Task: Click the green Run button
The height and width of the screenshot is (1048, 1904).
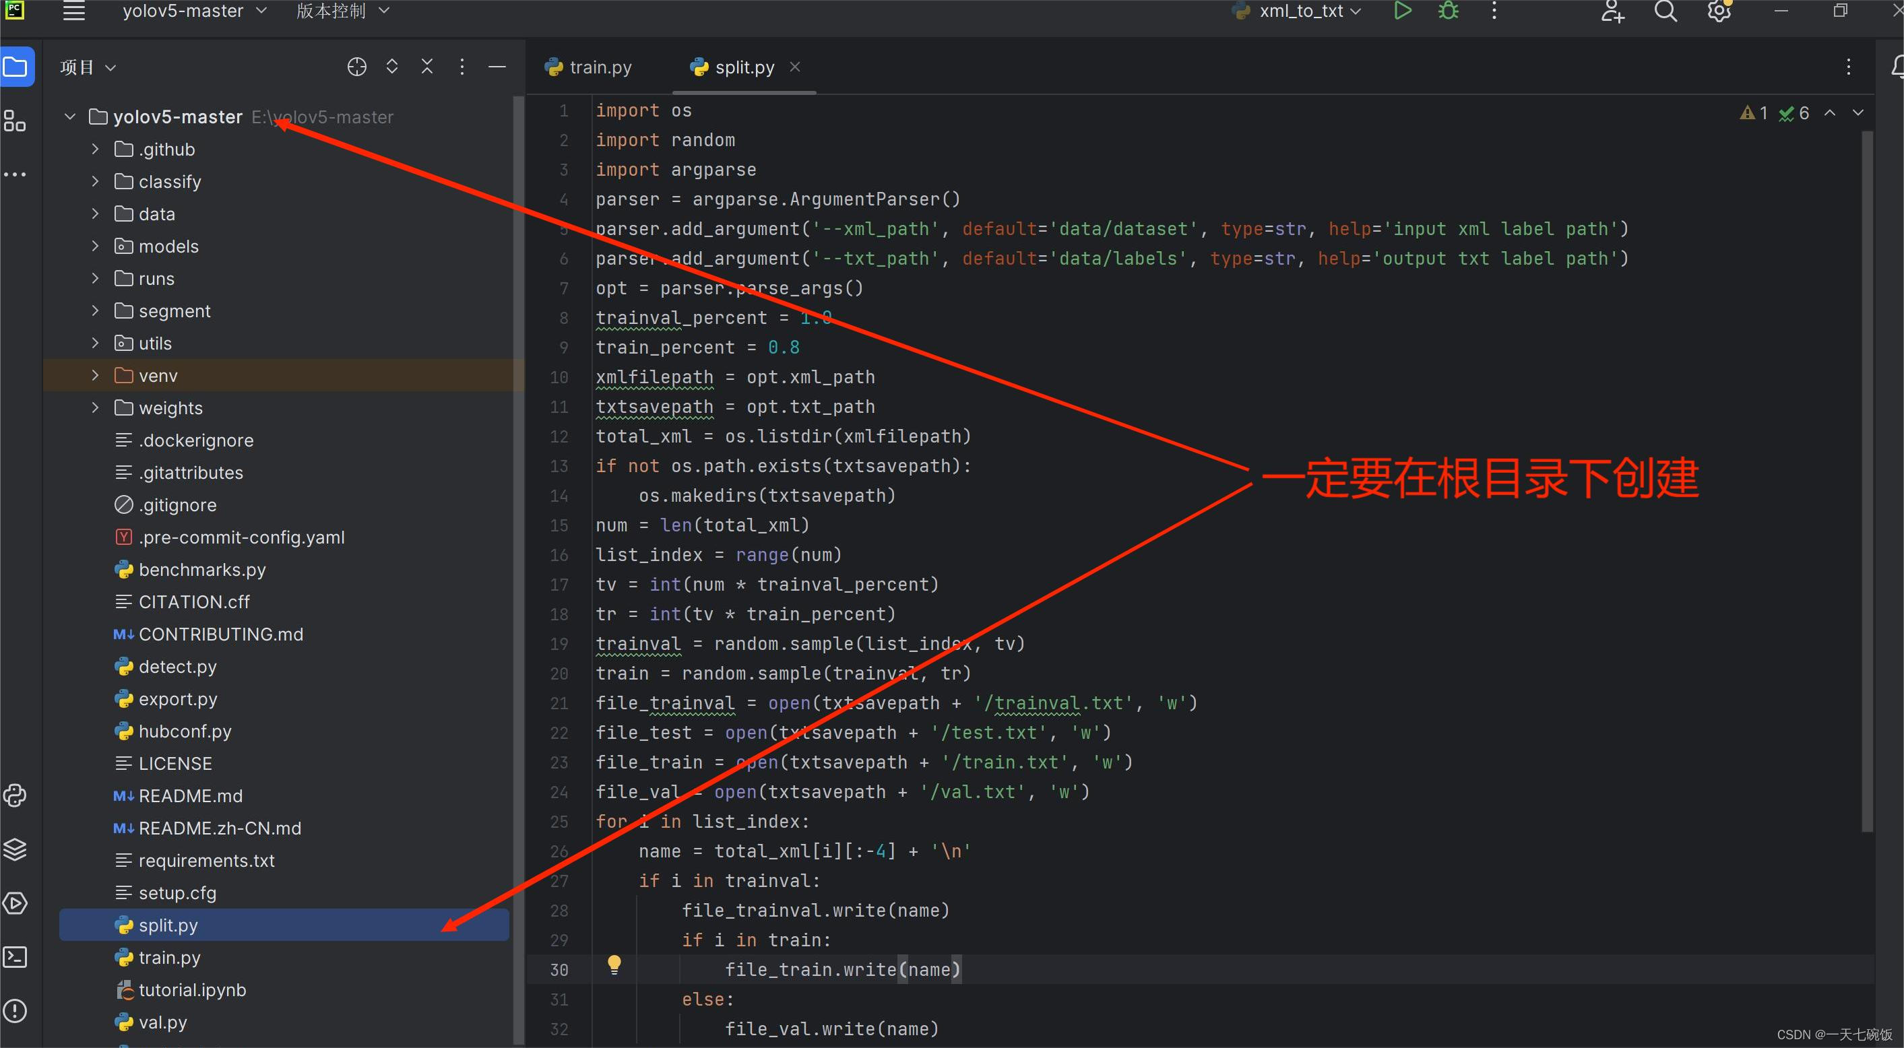Action: click(1402, 11)
